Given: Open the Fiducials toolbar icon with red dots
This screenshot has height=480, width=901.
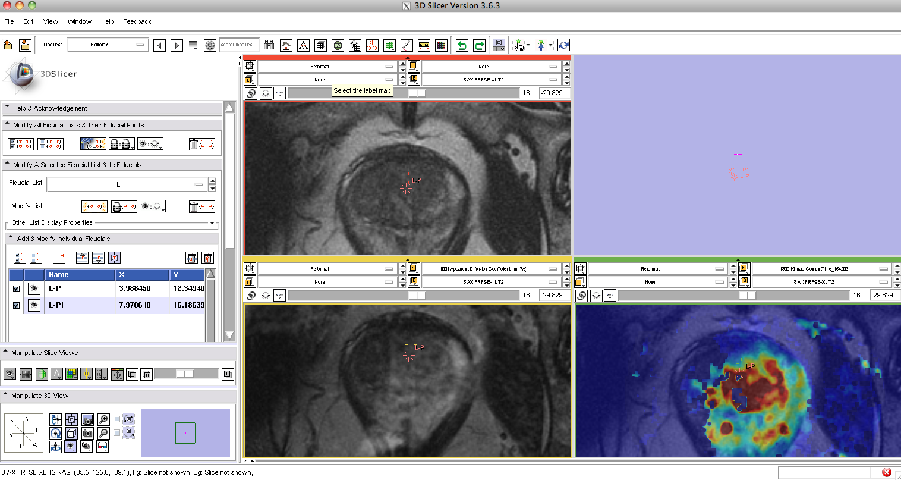Looking at the screenshot, I should (372, 45).
